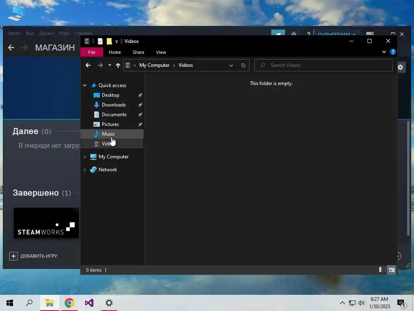Click New folder icon in title bar
The image size is (414, 311).
coord(109,41)
